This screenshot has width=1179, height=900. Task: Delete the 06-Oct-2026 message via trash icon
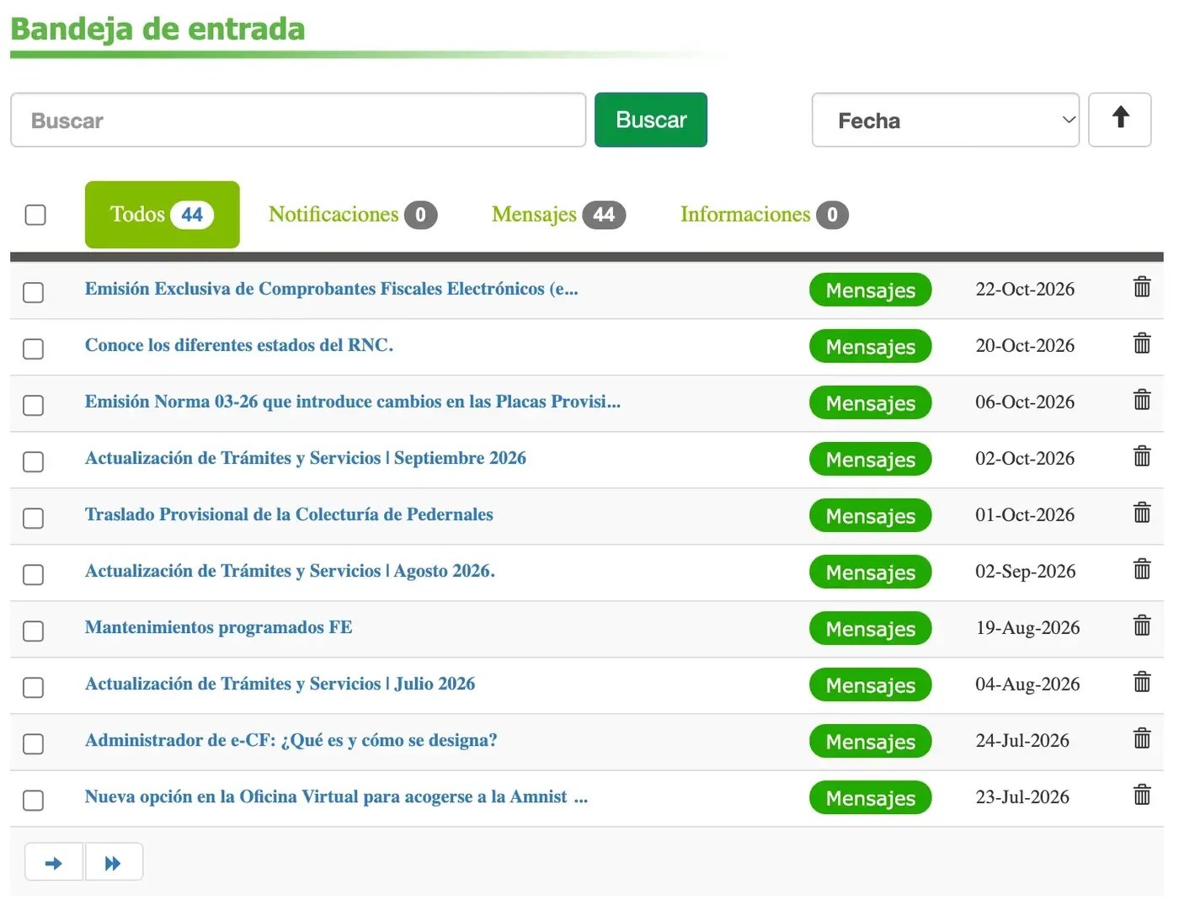tap(1142, 400)
